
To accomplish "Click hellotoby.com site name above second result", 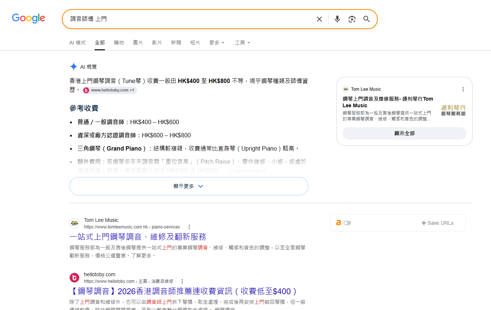I will click(x=100, y=274).
